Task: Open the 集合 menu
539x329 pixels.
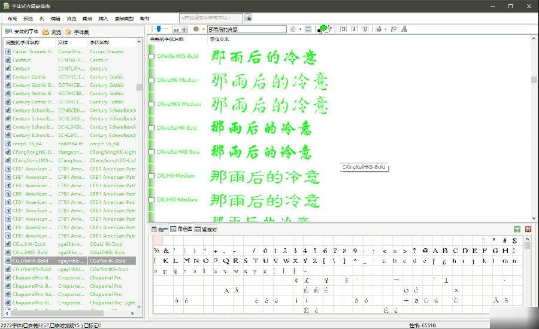Action: click(87, 19)
